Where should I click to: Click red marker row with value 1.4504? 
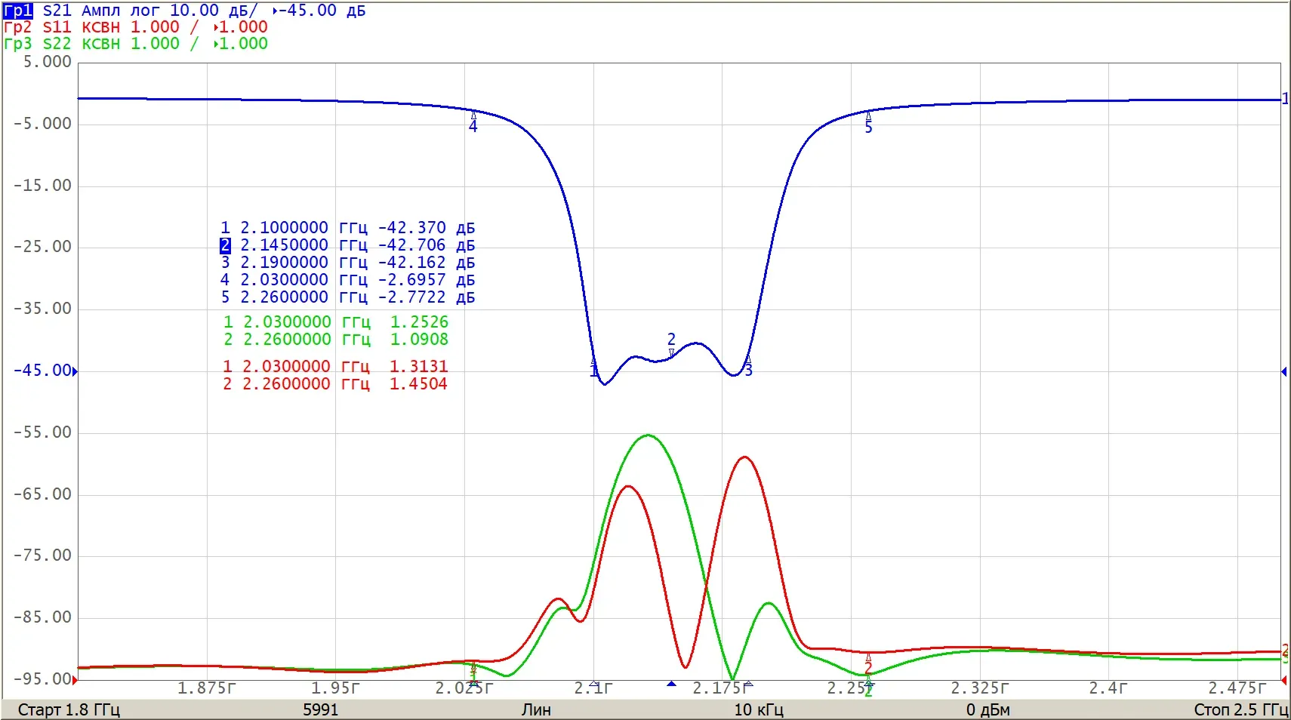pos(335,384)
